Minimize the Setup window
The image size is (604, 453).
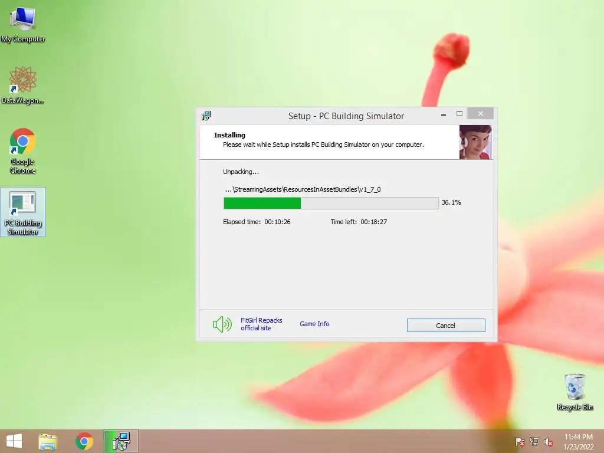(x=444, y=114)
